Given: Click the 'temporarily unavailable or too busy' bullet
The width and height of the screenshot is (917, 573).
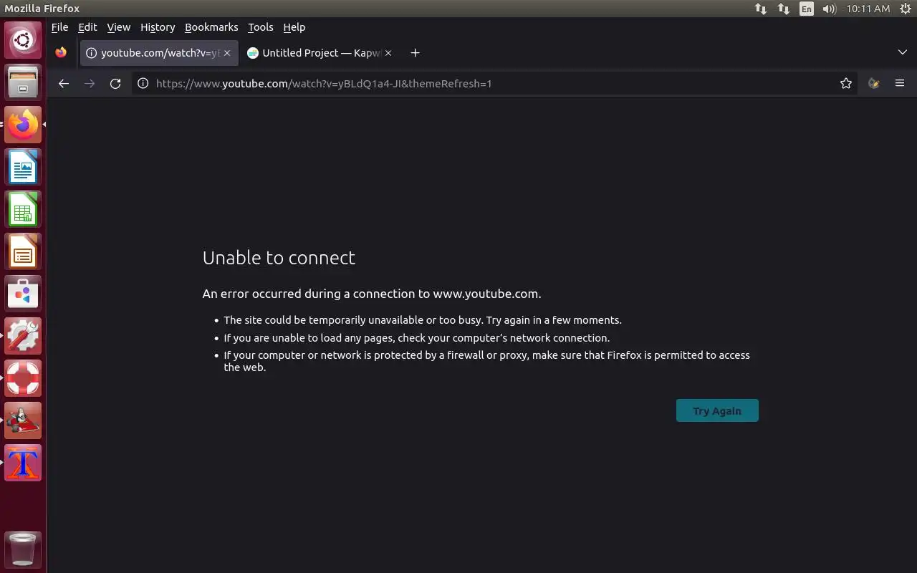Looking at the screenshot, I should click(423, 320).
